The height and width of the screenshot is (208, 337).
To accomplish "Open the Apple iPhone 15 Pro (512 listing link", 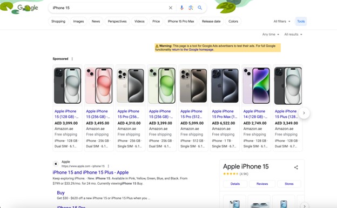I will 192,114.
